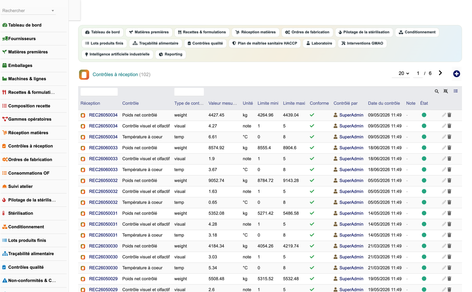Open SuperAdmin link in REC26050032 temp row
This screenshot has height=292, width=472.
pyautogui.click(x=351, y=203)
